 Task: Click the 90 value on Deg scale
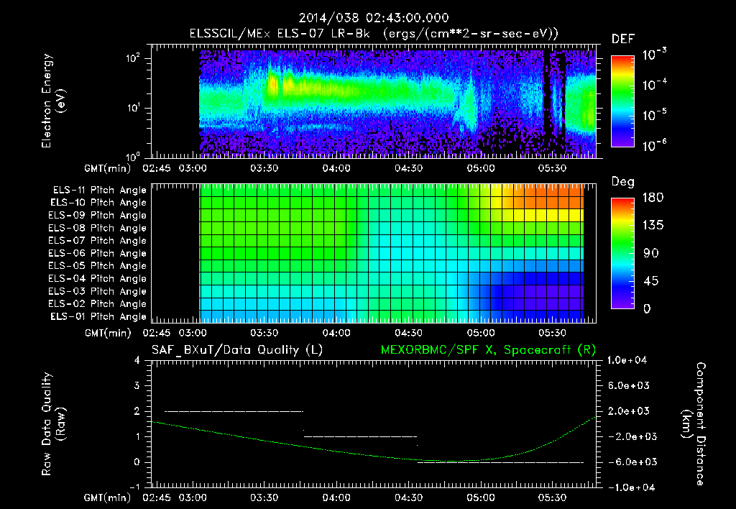click(651, 253)
